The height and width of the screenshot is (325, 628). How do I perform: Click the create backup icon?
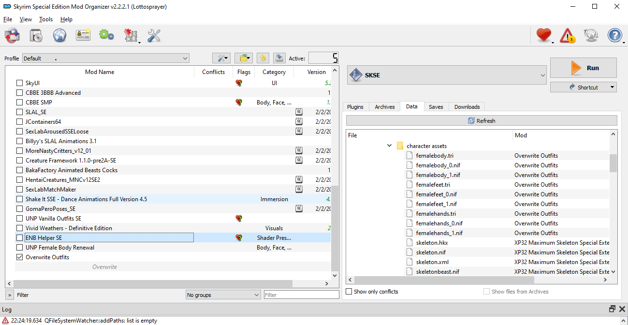click(279, 58)
